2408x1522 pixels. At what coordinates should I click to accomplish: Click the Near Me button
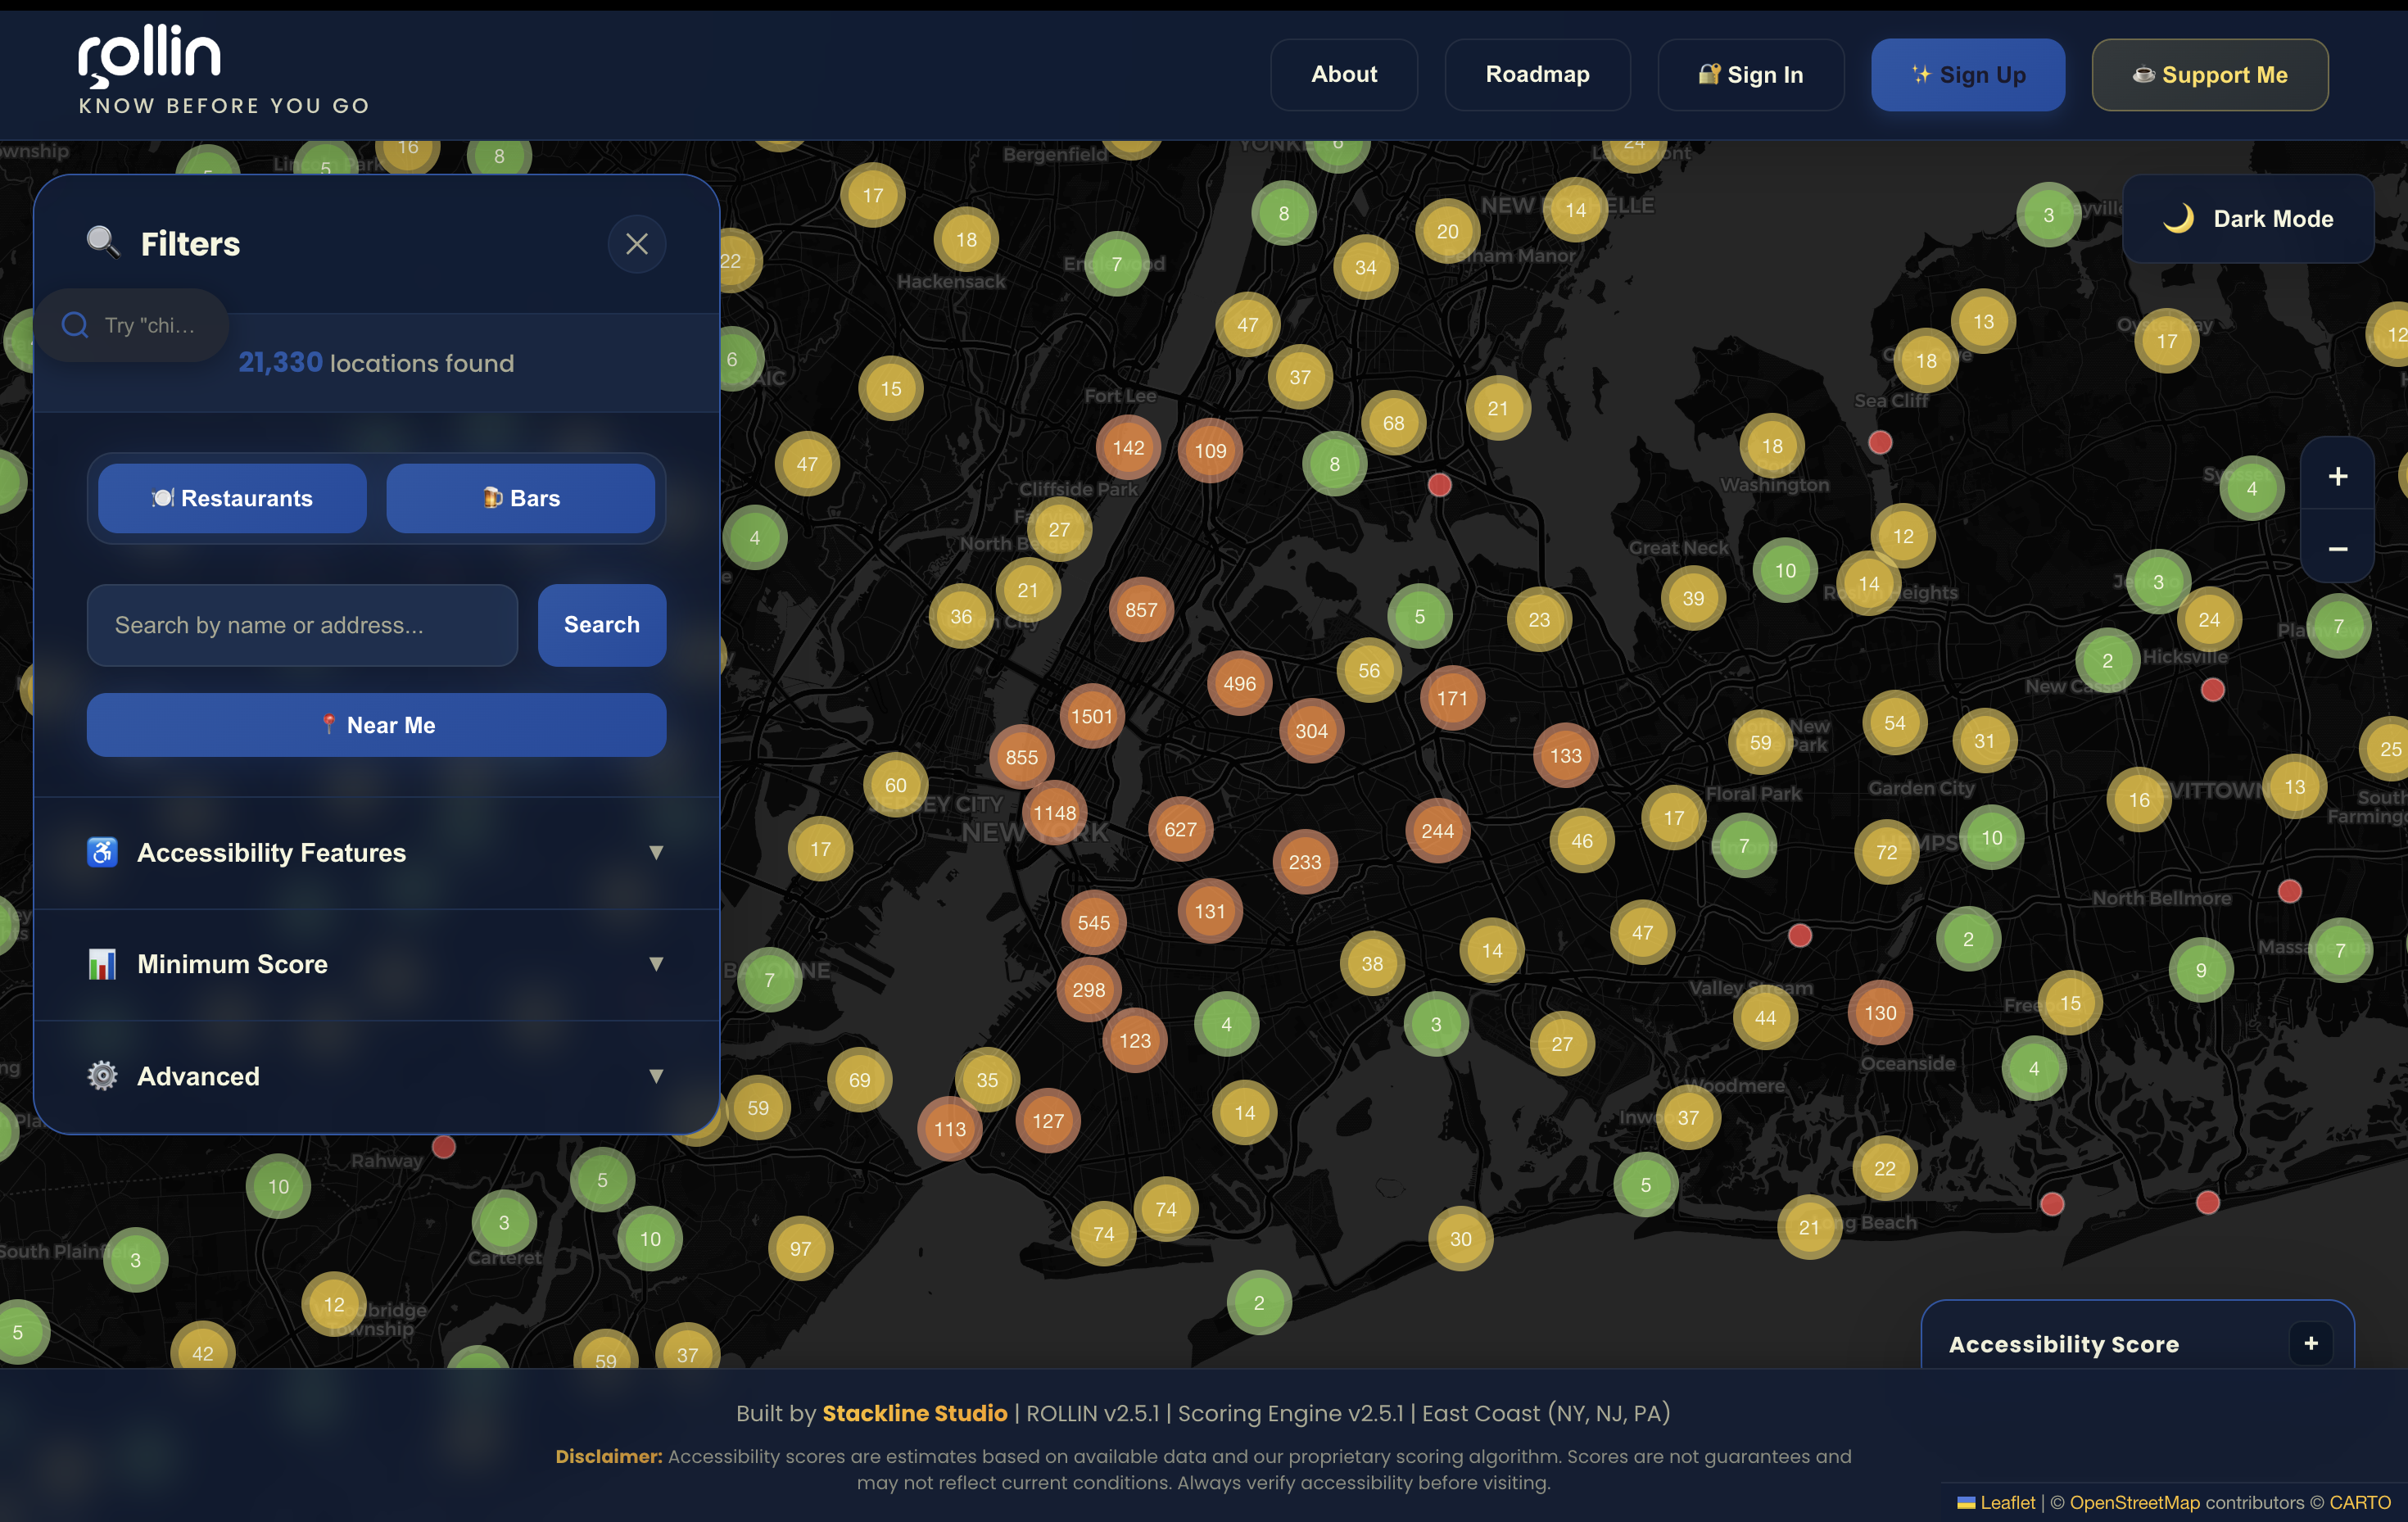point(376,725)
